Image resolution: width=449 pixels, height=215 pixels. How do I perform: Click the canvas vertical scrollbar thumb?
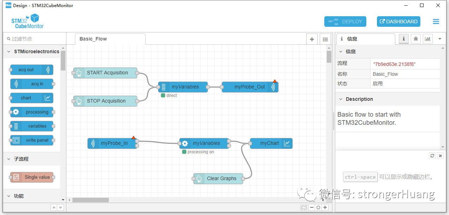[329, 57]
